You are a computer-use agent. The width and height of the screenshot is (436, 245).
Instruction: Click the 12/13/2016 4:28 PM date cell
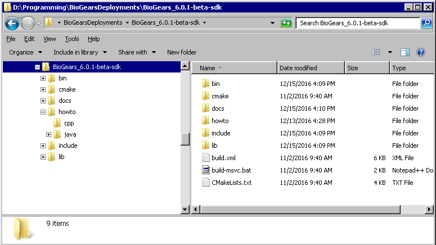(307, 121)
